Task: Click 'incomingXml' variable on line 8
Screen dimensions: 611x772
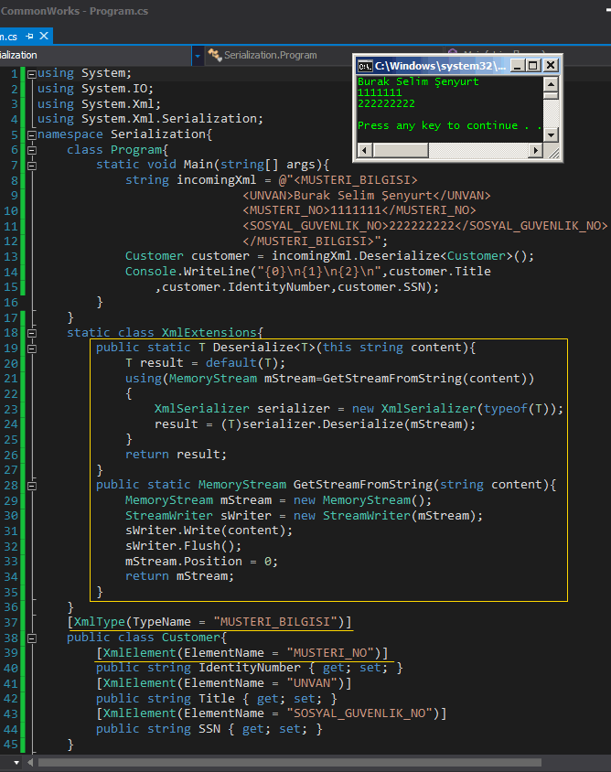Action: click(217, 180)
